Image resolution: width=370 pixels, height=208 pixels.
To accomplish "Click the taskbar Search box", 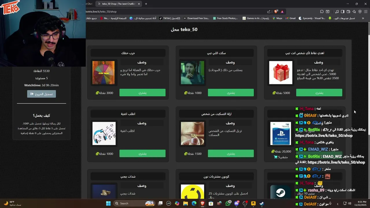I will 134,203.
